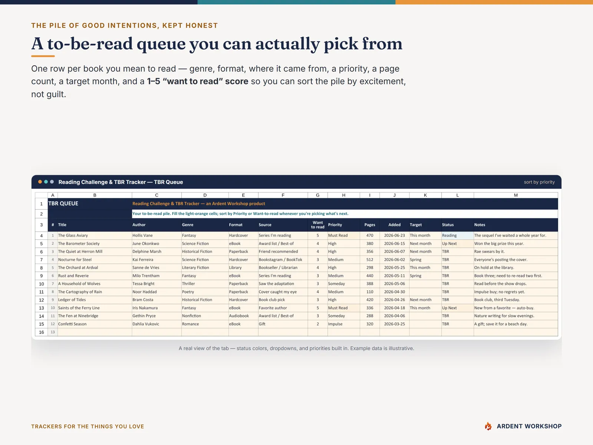Screen dimensions: 593x445
Task: Select 'The Orchard at Ardval' cell
Action: coord(95,268)
